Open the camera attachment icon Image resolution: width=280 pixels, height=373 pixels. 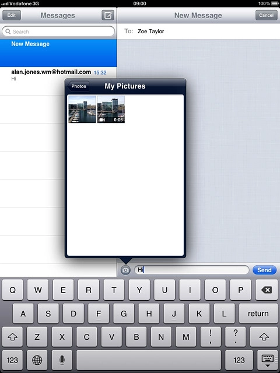click(125, 270)
